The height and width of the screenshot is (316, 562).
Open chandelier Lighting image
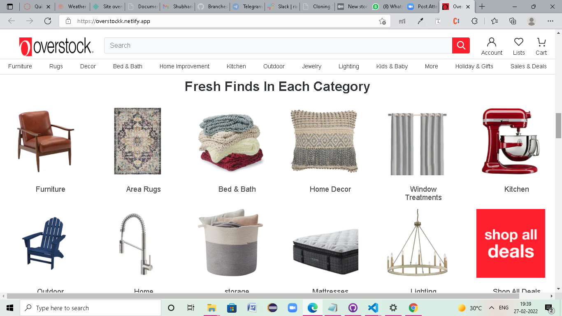tap(418, 243)
